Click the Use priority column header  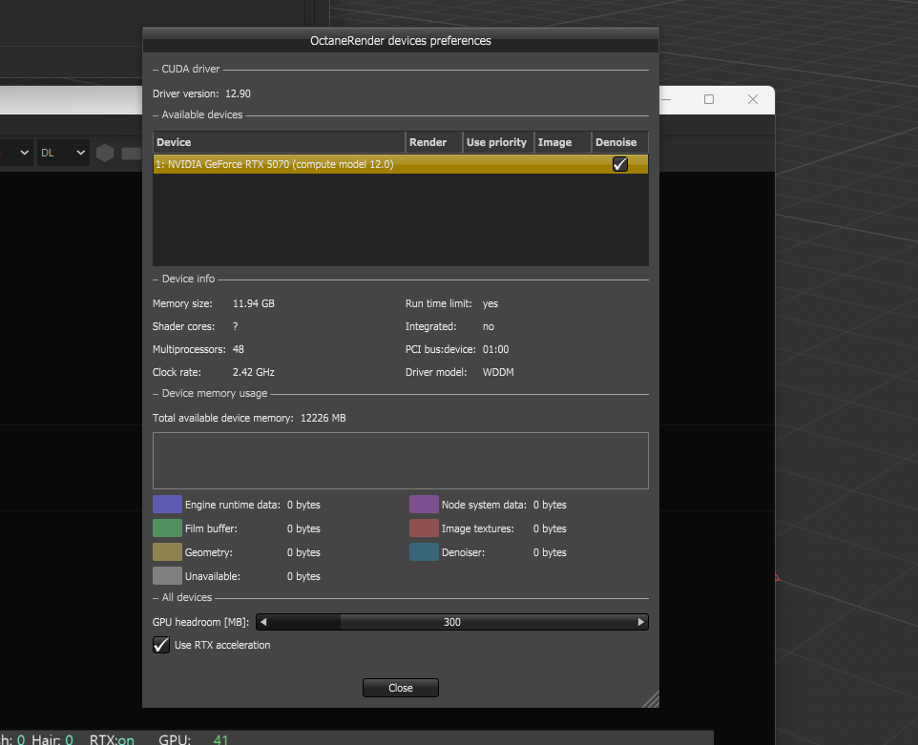coord(498,142)
